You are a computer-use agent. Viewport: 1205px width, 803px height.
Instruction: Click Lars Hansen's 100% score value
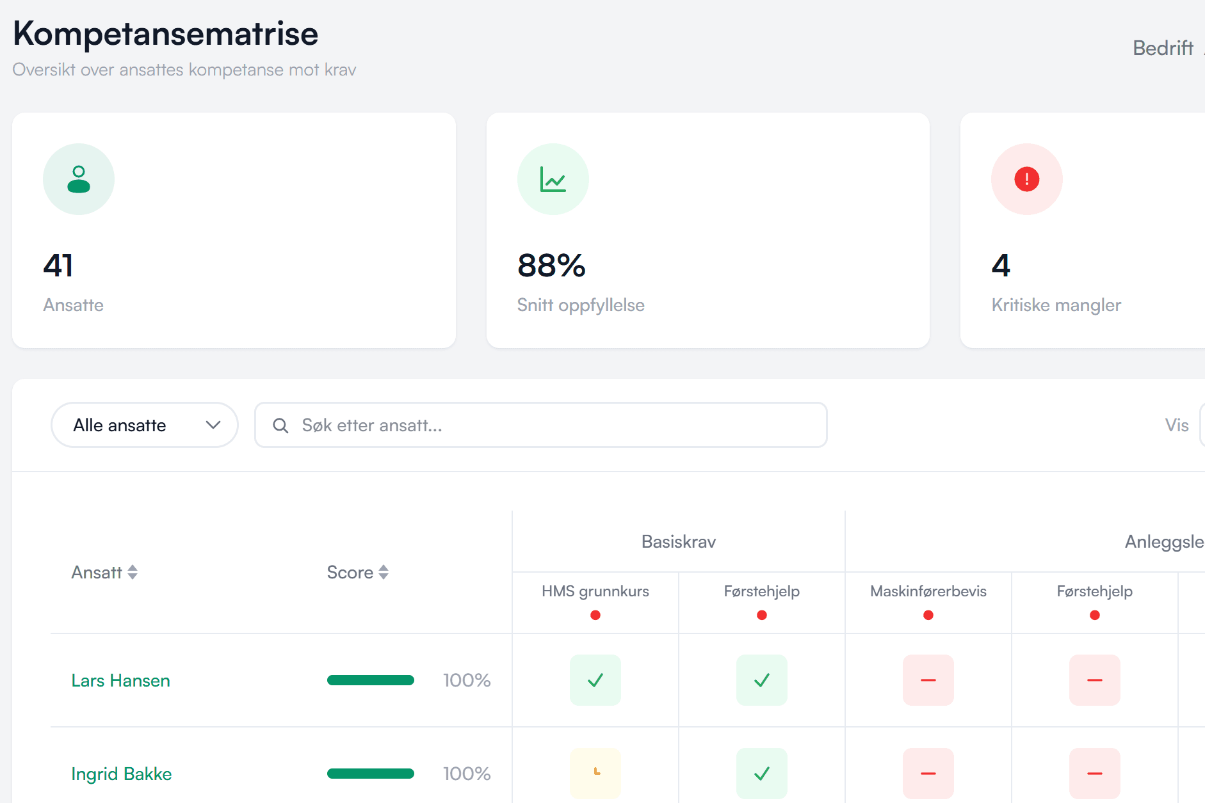point(467,680)
